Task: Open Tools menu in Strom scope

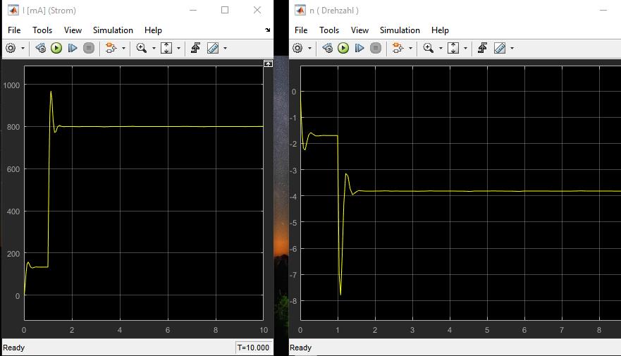Action: [x=42, y=30]
